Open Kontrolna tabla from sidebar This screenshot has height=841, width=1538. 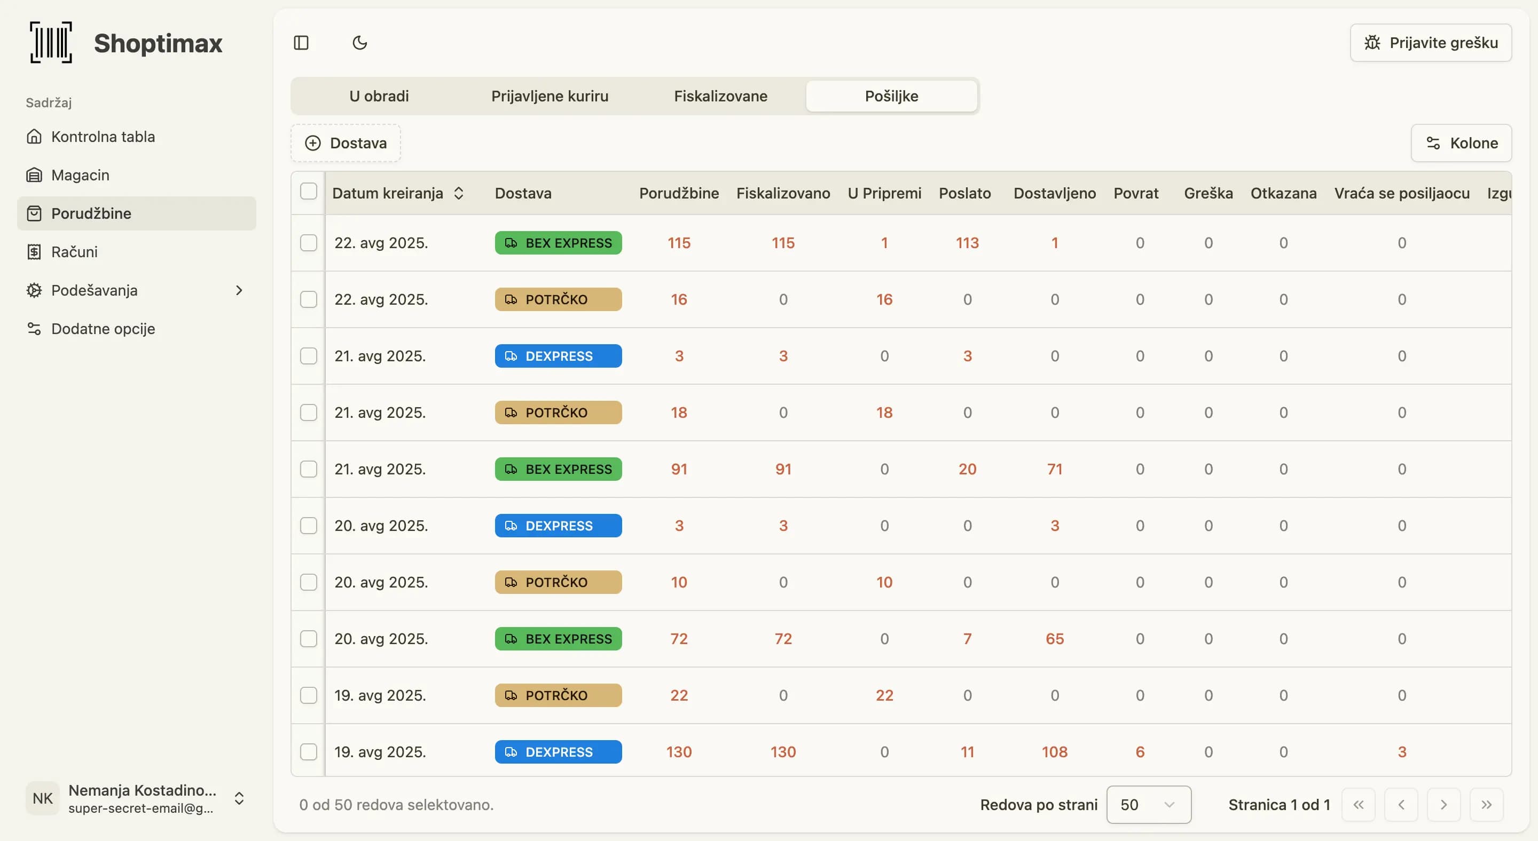103,137
